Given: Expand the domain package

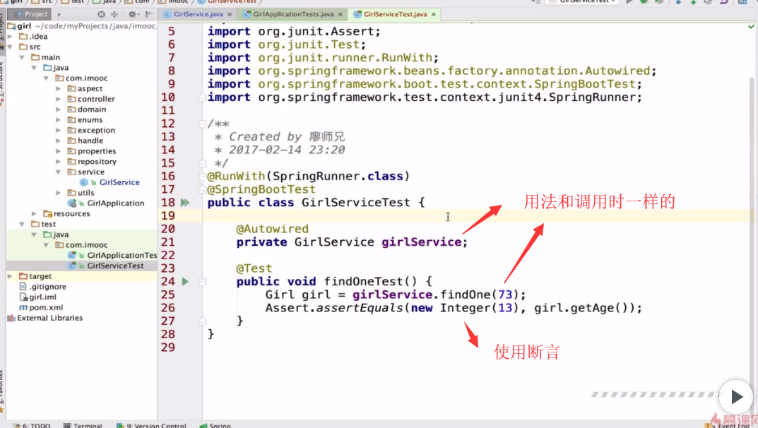Looking at the screenshot, I should [59, 109].
